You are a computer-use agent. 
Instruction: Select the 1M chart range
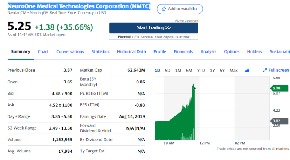tap(178, 71)
